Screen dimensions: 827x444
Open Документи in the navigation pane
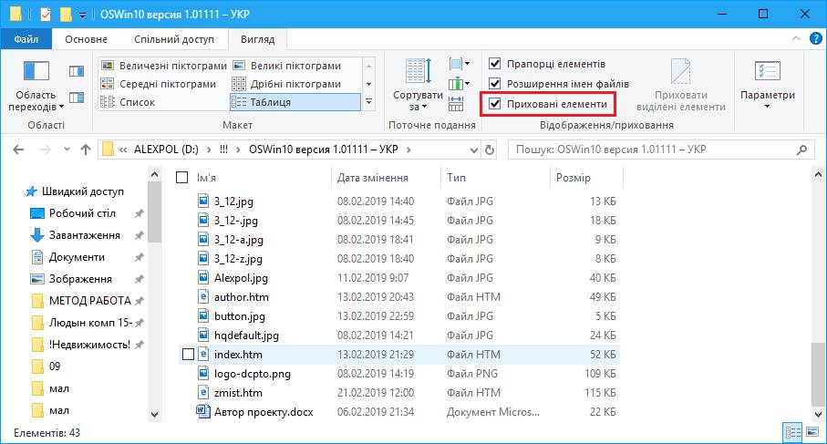pyautogui.click(x=77, y=257)
